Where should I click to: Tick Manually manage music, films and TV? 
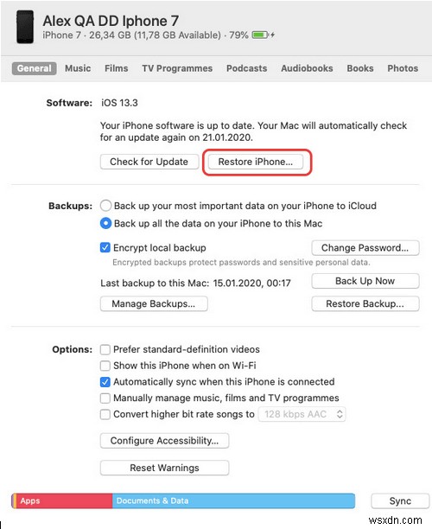tap(105, 398)
